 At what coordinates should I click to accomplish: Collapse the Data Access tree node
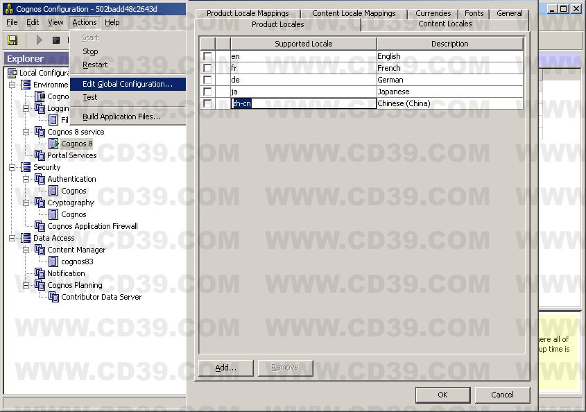pos(12,238)
